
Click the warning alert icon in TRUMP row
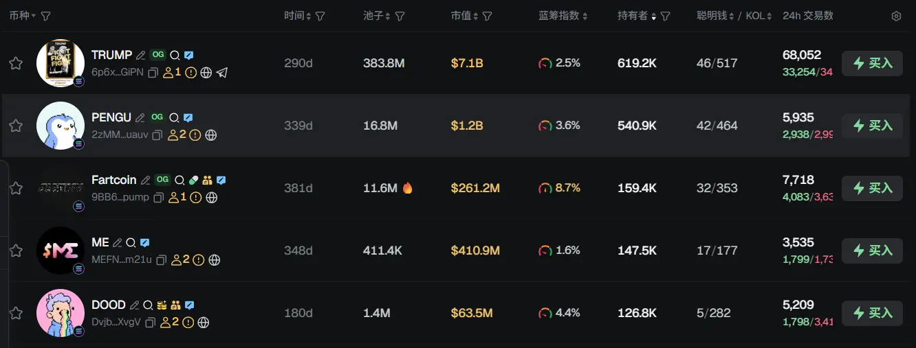[x=191, y=72]
